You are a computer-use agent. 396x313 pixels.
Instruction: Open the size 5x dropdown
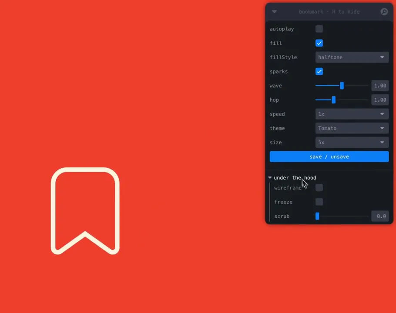coord(352,143)
